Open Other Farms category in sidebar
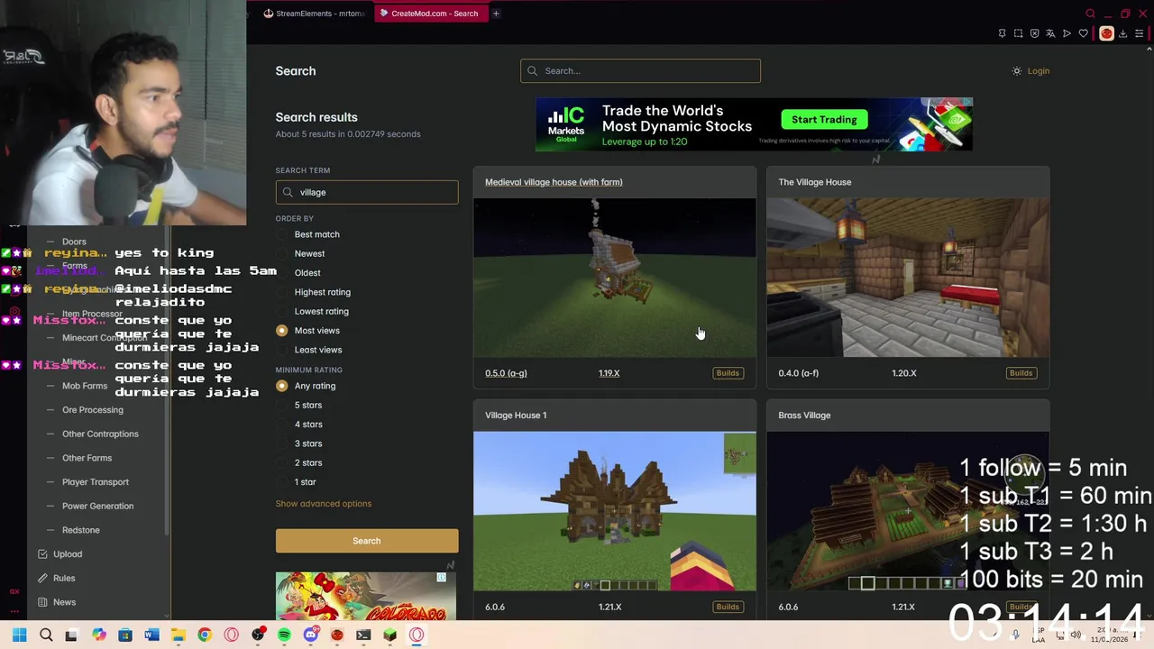Viewport: 1154px width, 649px height. (87, 458)
